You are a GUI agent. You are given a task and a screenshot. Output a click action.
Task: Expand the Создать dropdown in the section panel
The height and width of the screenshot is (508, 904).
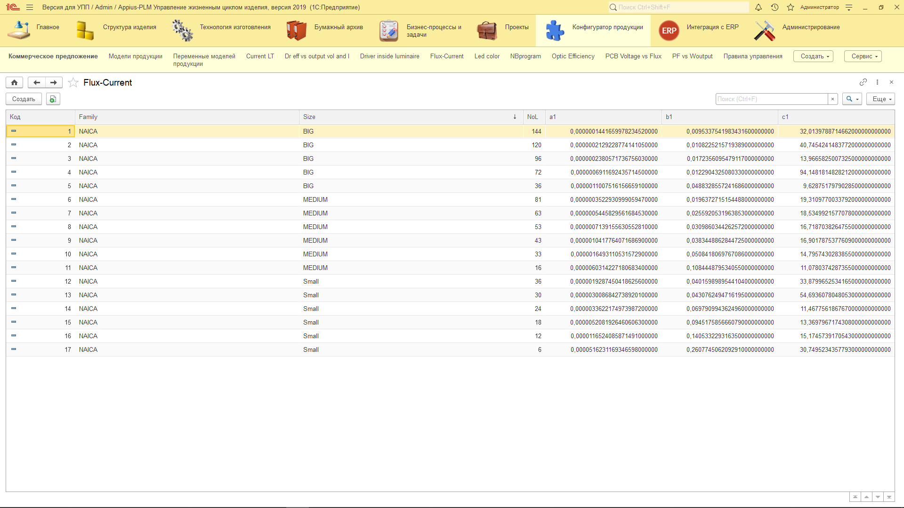(x=814, y=56)
